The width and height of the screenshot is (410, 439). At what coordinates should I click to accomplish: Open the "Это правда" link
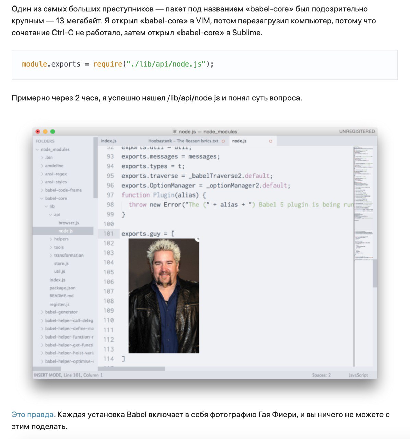(x=33, y=414)
